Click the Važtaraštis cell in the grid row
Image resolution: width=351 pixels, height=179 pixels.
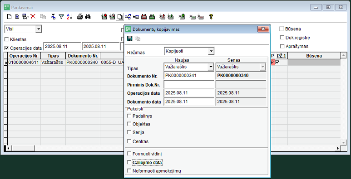coord(53,63)
